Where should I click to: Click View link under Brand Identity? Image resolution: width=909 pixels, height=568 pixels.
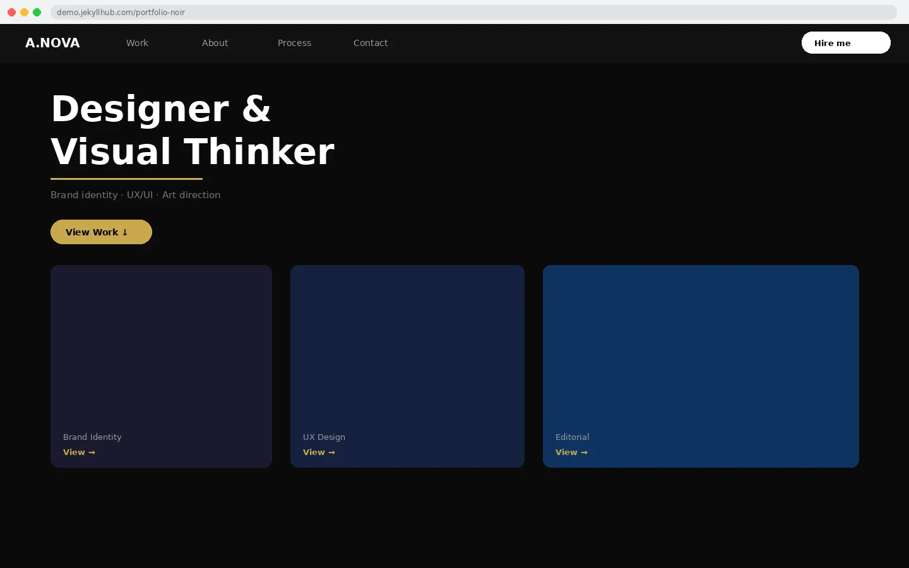(79, 452)
